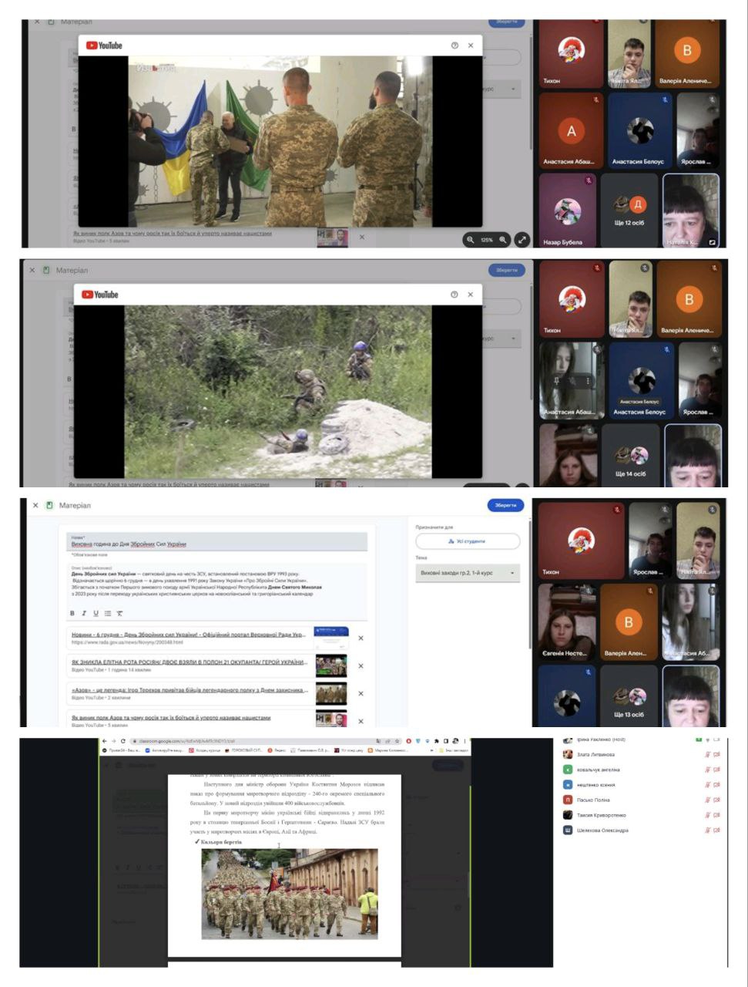
Task: Open the «Азов» - це легенда video link
Action: (190, 690)
